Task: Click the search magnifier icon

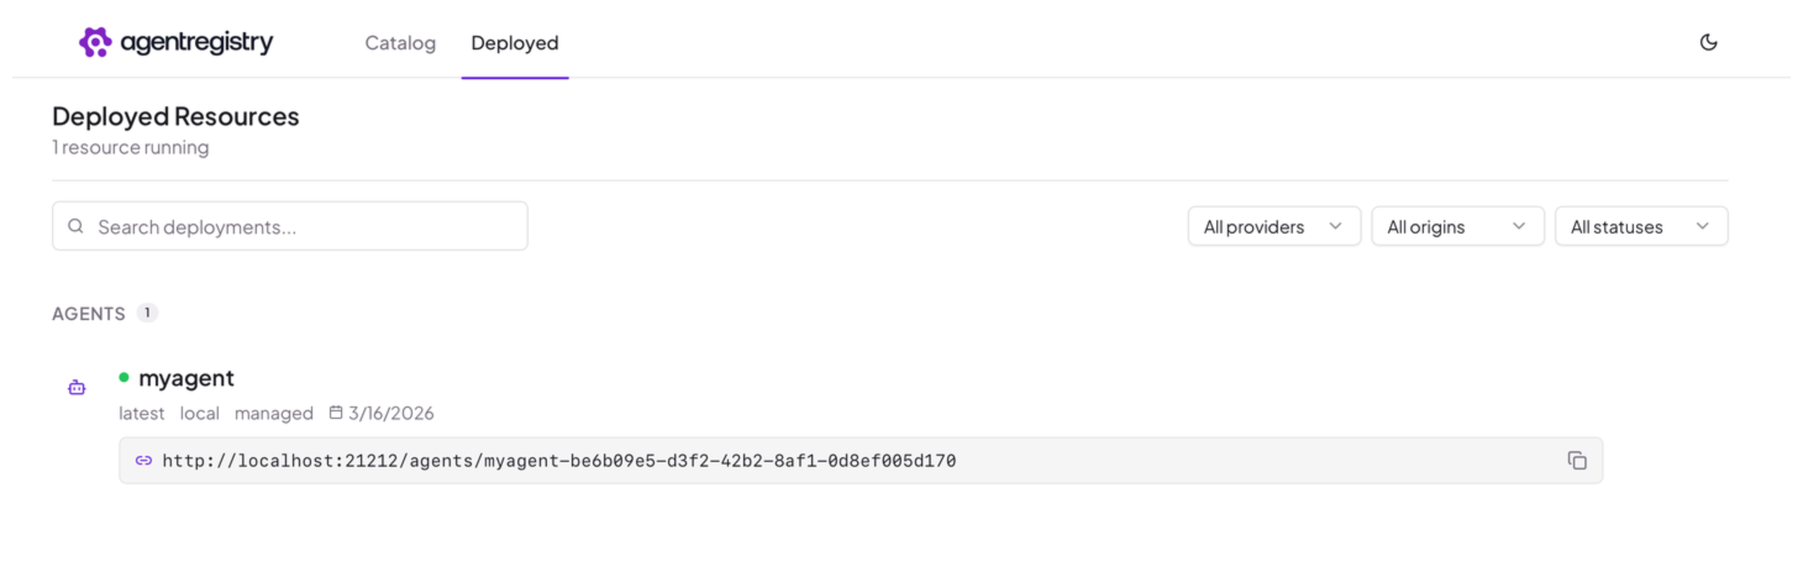Action: point(75,226)
